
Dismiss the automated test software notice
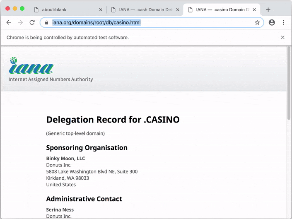pyautogui.click(x=282, y=37)
